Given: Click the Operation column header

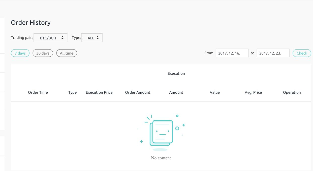Looking at the screenshot, I should tap(292, 92).
